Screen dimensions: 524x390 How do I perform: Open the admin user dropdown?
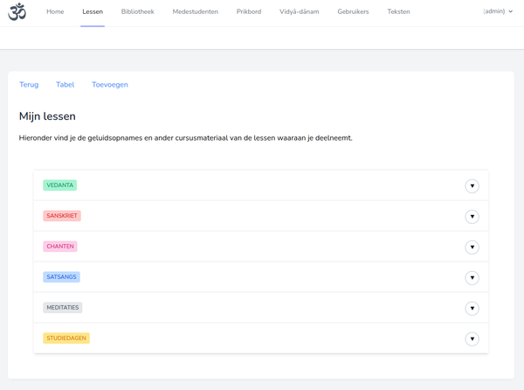[x=498, y=11]
